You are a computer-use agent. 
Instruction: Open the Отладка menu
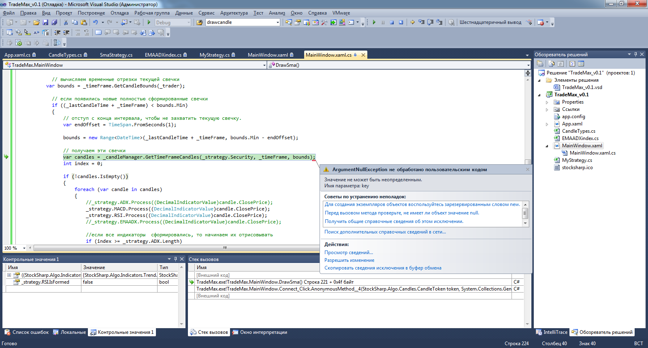[x=119, y=13]
